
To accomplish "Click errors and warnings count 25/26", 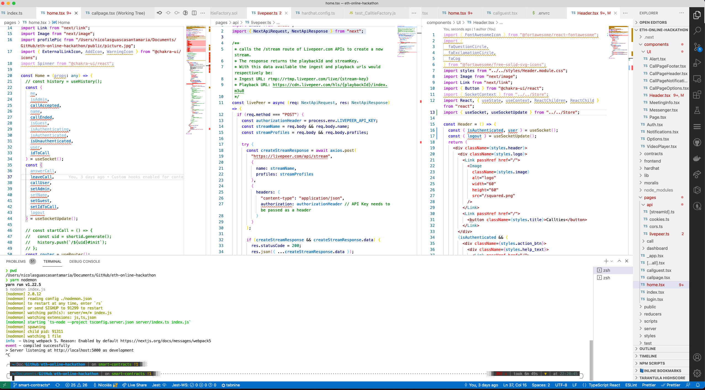I will click(x=76, y=385).
